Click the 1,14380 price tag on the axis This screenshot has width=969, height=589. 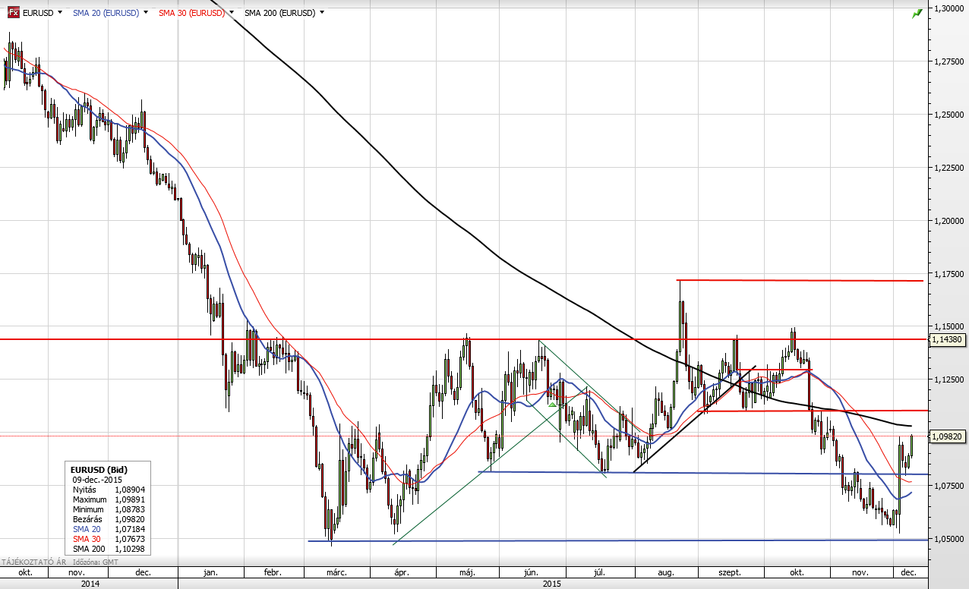[946, 340]
